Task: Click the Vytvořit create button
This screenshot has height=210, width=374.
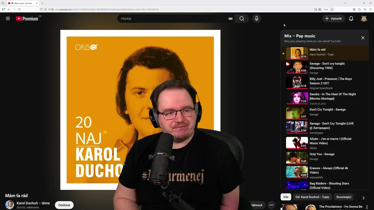Action: (x=333, y=19)
